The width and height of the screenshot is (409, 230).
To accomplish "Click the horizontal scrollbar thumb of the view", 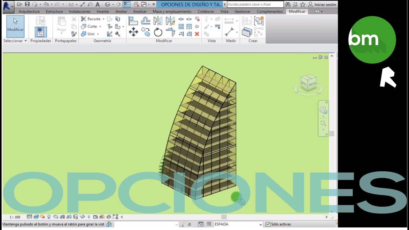I will pyautogui.click(x=224, y=217).
